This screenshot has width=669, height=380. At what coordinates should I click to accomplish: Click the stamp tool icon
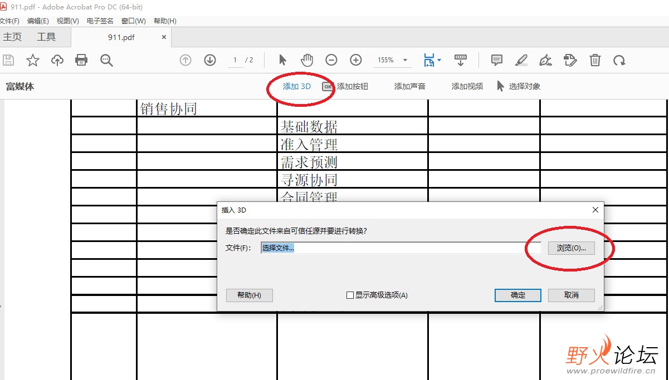[x=570, y=60]
